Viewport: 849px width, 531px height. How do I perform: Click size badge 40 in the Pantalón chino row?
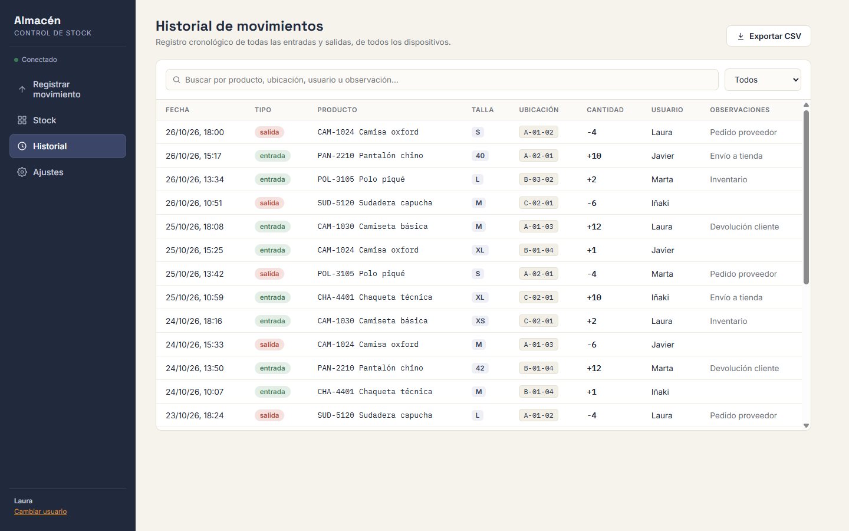click(x=480, y=156)
